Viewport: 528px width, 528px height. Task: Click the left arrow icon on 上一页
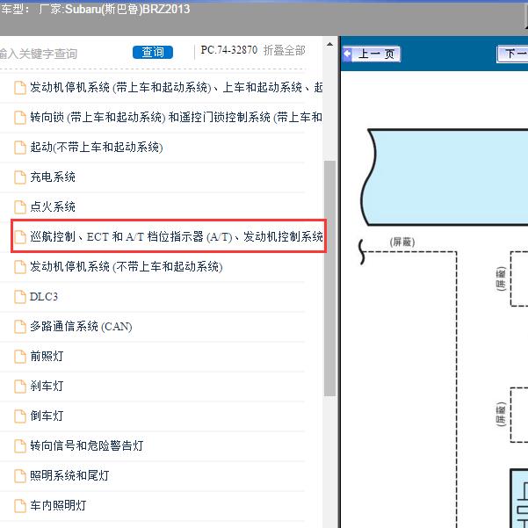coord(347,54)
